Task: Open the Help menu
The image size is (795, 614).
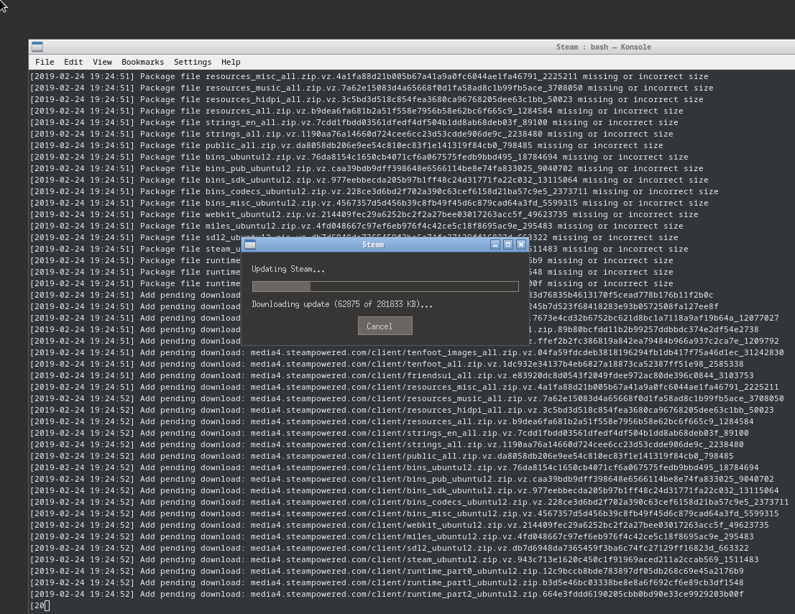Action: [231, 62]
